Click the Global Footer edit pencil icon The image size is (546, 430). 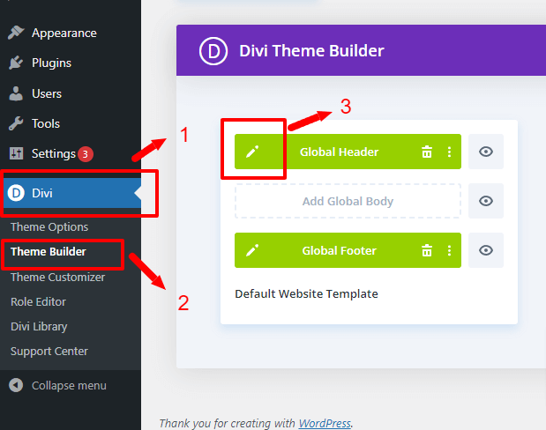click(252, 250)
